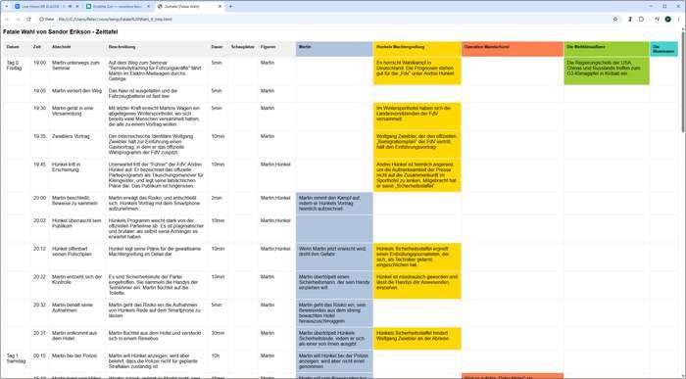Click the turquoise rightmost column header
Viewport: 686px width, 379px height.
point(664,49)
